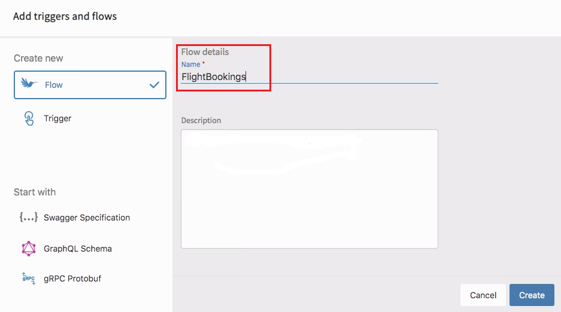Click the GraphQL Schema logo icon

tap(29, 249)
